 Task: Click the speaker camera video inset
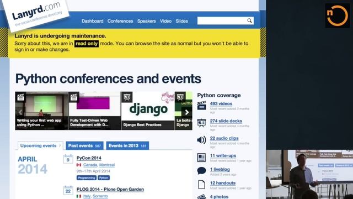[309, 175]
